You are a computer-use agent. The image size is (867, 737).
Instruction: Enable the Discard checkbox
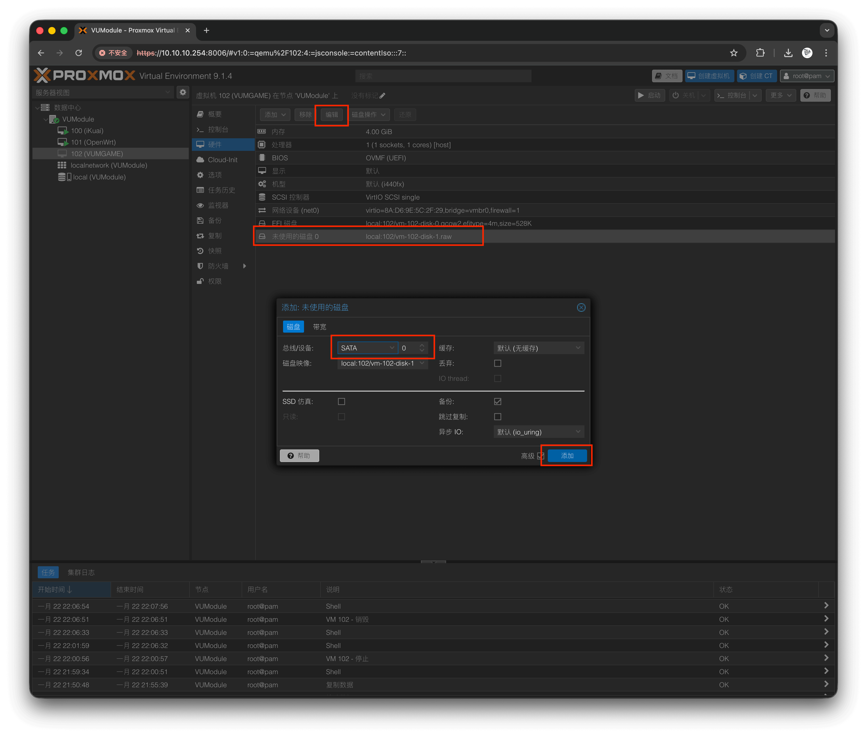(x=497, y=364)
